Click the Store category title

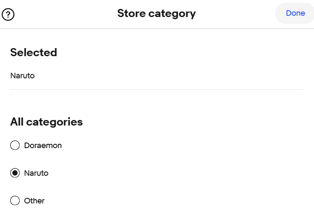click(x=157, y=13)
